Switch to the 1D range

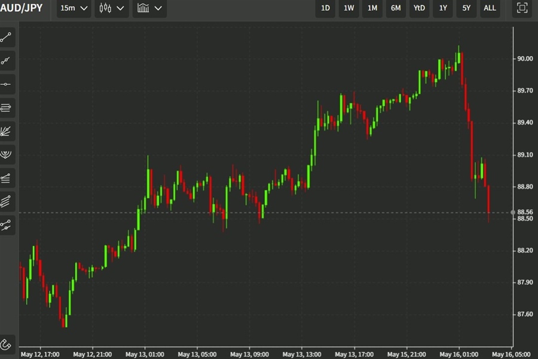pyautogui.click(x=325, y=8)
